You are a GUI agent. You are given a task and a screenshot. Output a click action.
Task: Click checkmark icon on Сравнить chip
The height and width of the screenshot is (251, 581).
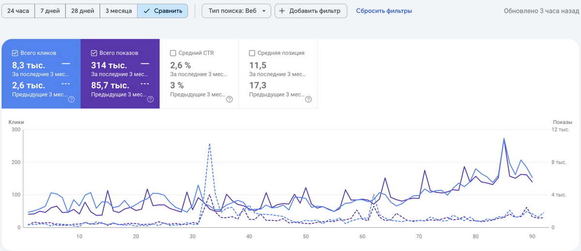pos(147,11)
